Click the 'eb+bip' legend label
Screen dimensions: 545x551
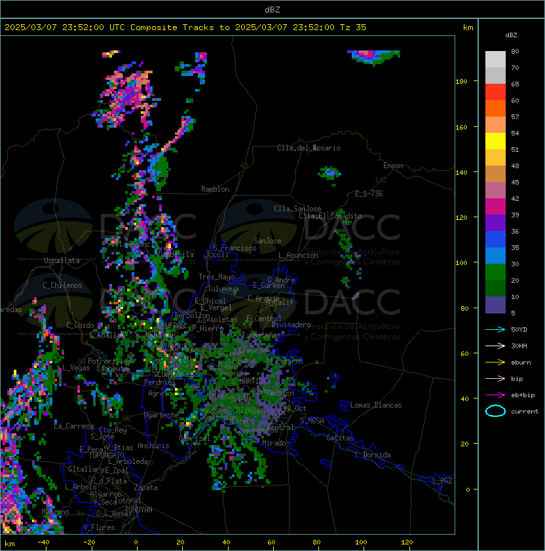click(x=523, y=395)
